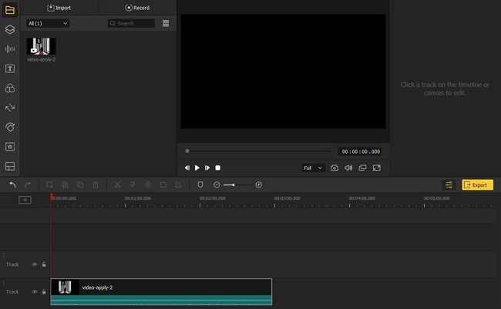Undo the last action

click(x=12, y=184)
